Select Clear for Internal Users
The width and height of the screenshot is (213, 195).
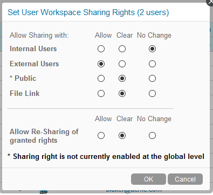click(122, 49)
